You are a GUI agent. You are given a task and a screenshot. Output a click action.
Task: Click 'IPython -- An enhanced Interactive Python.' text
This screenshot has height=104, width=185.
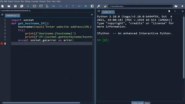(x=134, y=34)
